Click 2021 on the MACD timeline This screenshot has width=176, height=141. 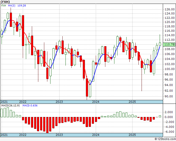point(4,135)
